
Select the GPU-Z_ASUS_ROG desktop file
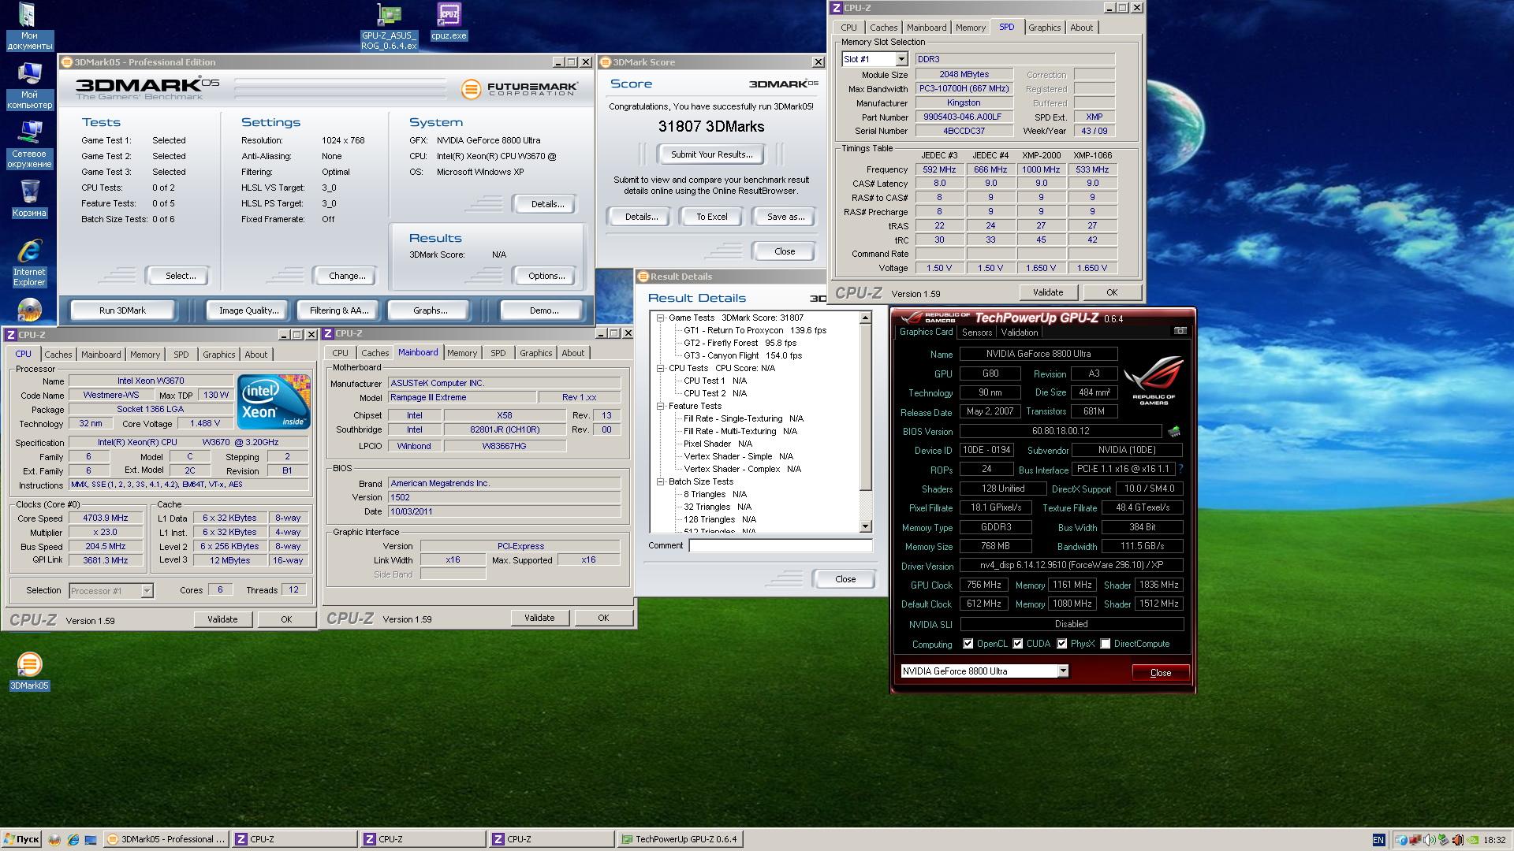(x=389, y=27)
